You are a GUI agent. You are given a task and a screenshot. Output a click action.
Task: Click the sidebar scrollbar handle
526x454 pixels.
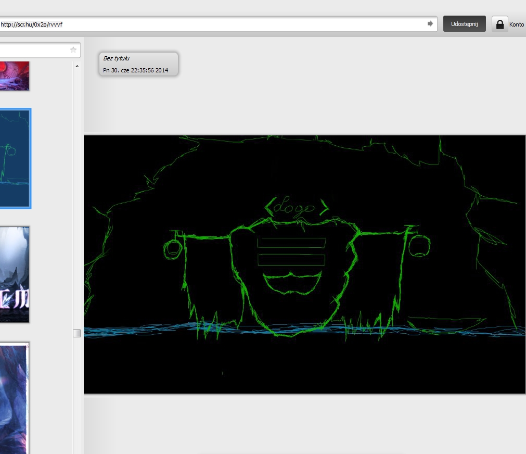77,333
